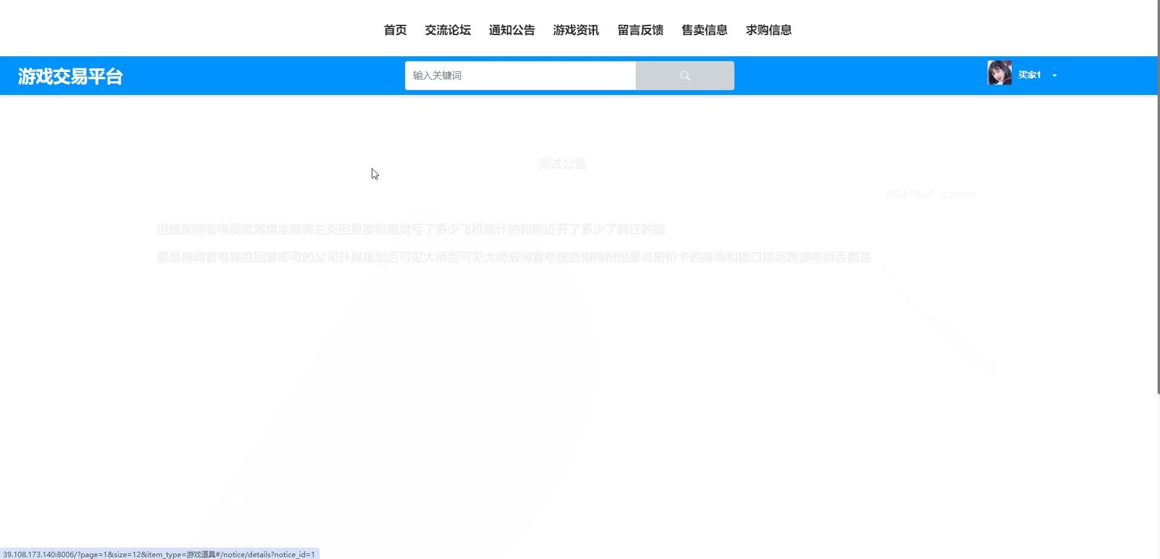The height and width of the screenshot is (559, 1160).
Task: Go to 交流论坛 forum page
Action: [447, 30]
